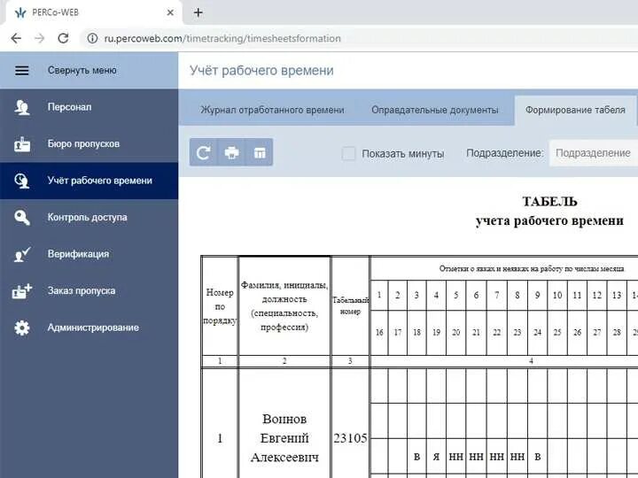Open Персонал menu section
Screen dimensions: 638x478
click(x=89, y=107)
